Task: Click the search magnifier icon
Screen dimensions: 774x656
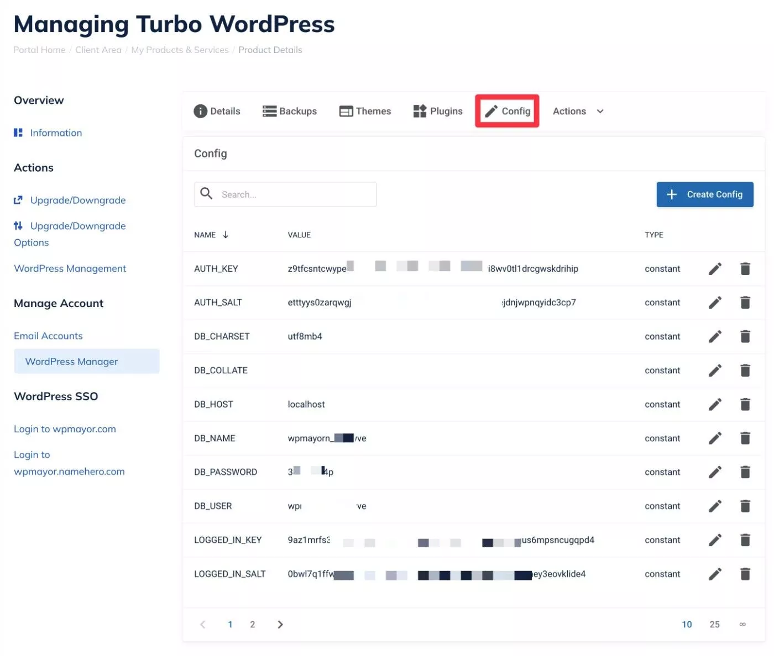Action: point(206,193)
